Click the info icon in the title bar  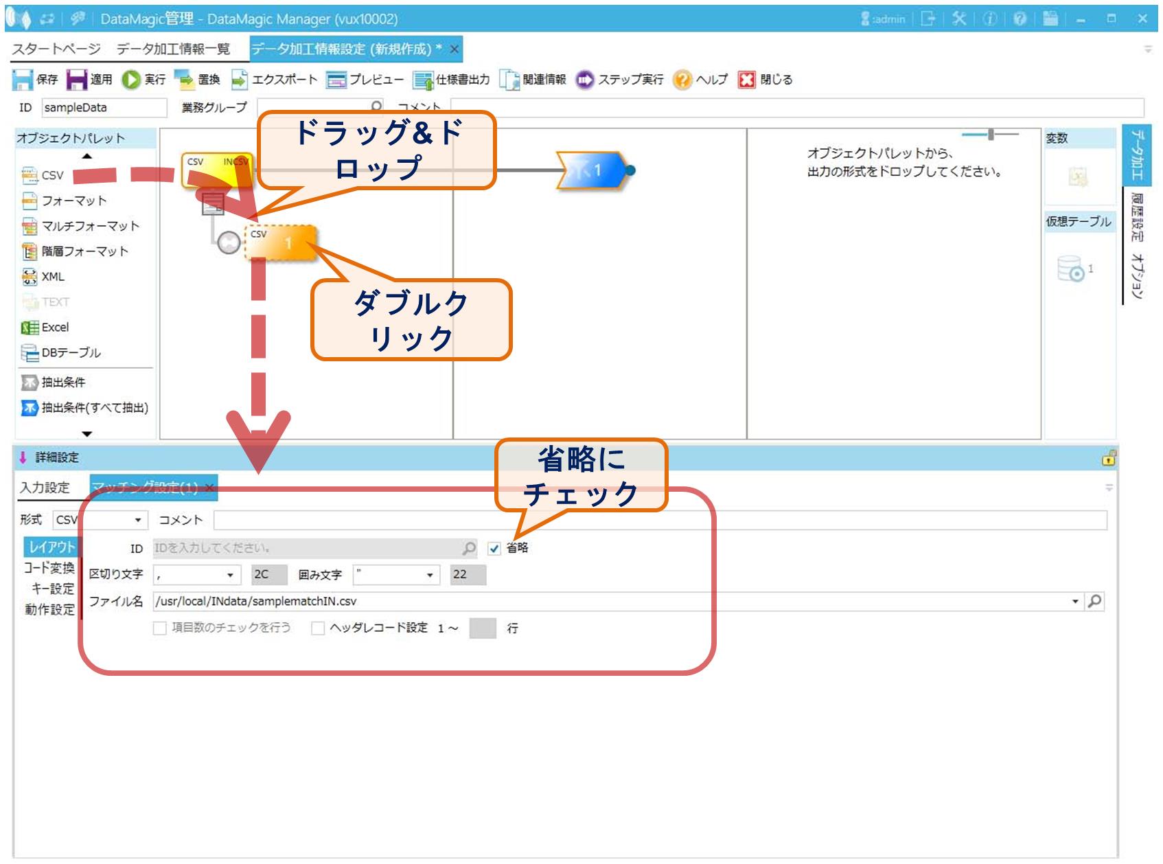[x=989, y=19]
